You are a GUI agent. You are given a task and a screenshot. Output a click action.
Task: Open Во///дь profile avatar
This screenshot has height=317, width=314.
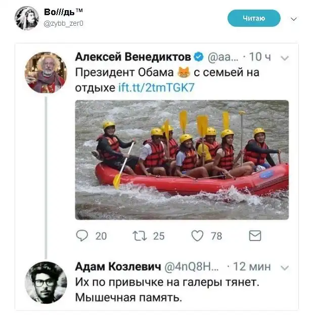coord(27,18)
